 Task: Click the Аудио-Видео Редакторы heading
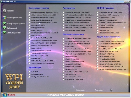[x=108, y=37]
